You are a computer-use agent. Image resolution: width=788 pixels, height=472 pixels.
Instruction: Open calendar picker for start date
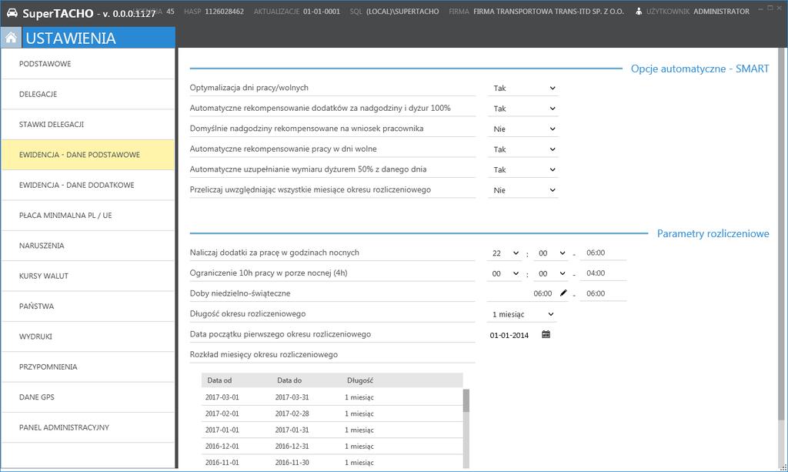[546, 334]
